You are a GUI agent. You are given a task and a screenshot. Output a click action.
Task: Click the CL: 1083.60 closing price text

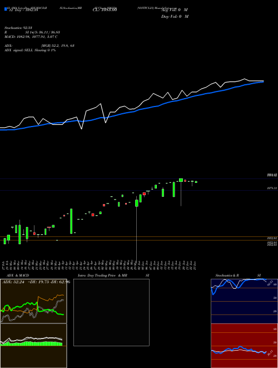tap(105, 10)
